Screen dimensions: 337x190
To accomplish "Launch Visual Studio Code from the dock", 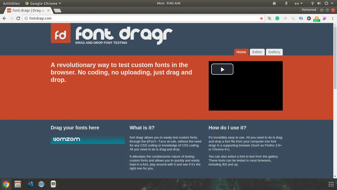I will click(30, 184).
